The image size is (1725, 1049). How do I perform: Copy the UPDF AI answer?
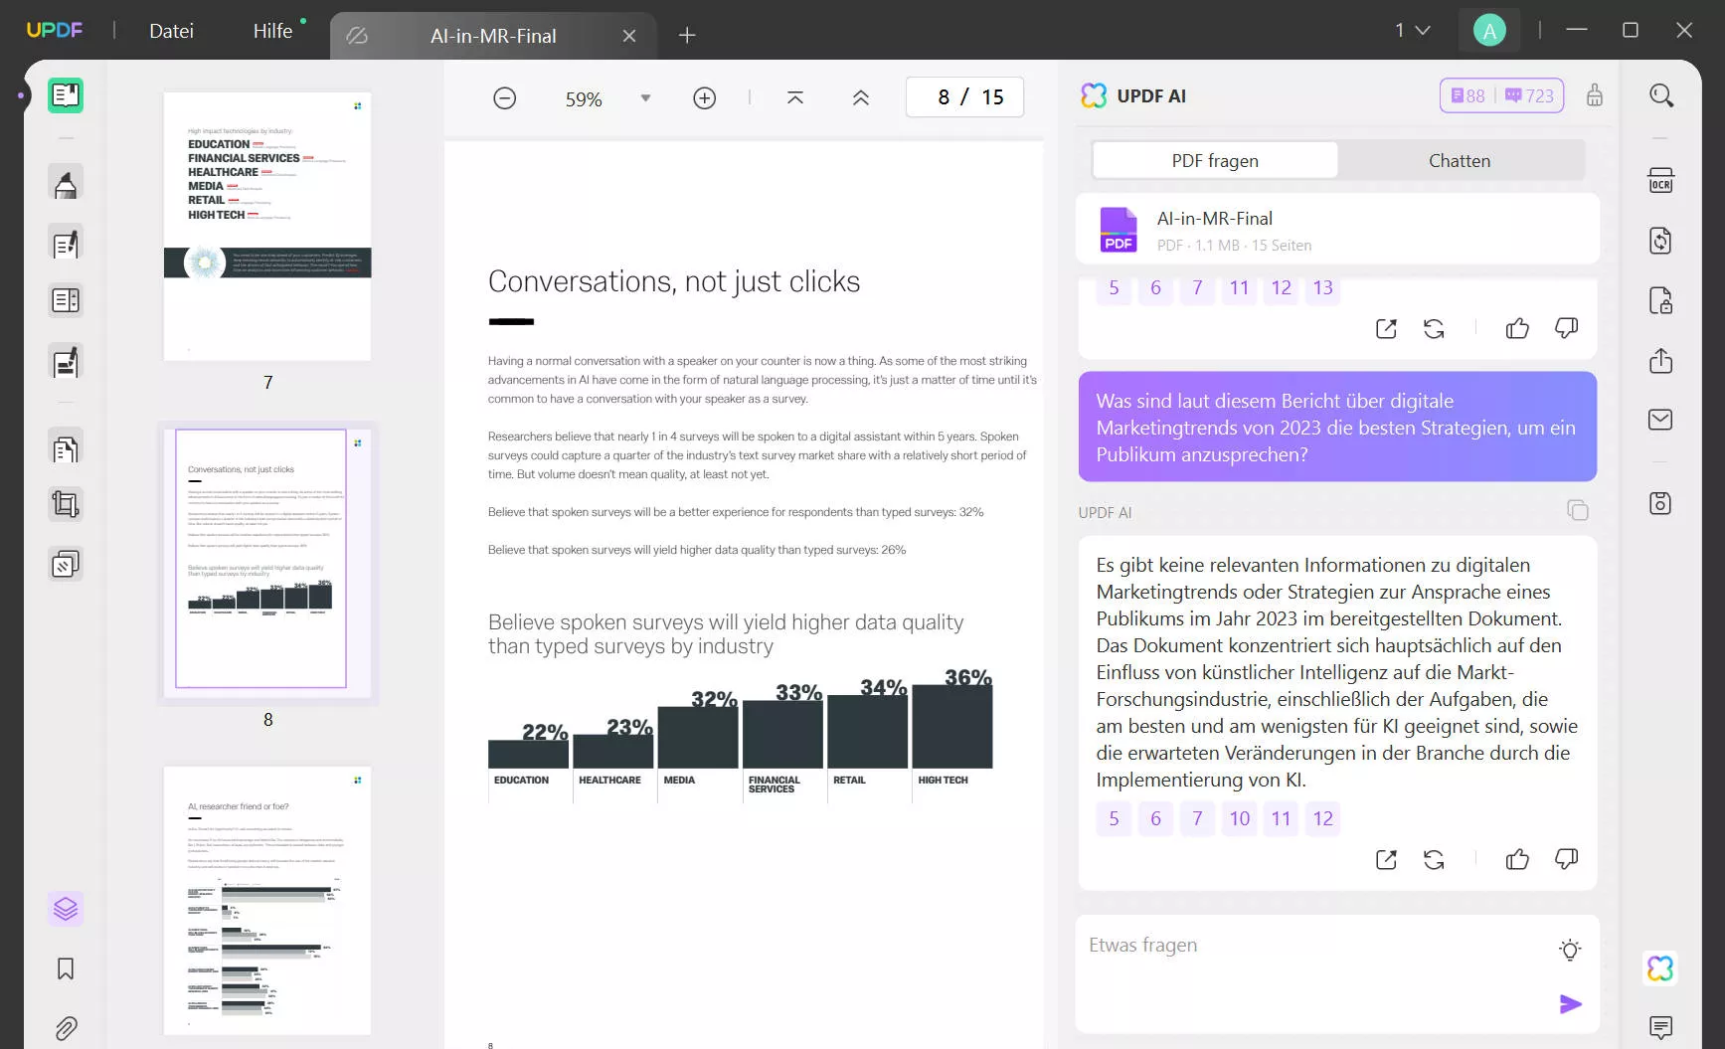[1578, 510]
